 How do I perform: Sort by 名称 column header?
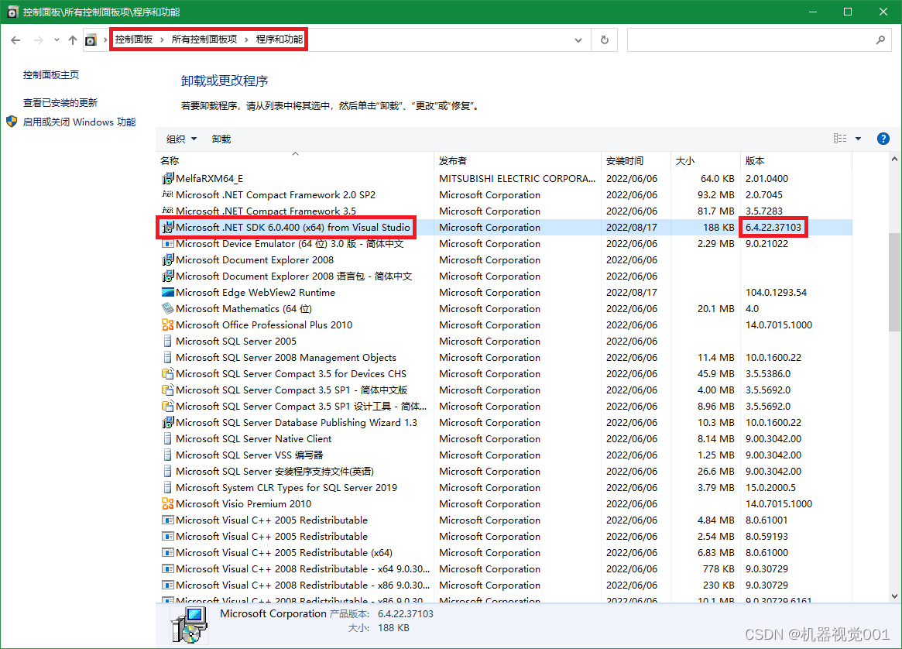tap(295, 160)
